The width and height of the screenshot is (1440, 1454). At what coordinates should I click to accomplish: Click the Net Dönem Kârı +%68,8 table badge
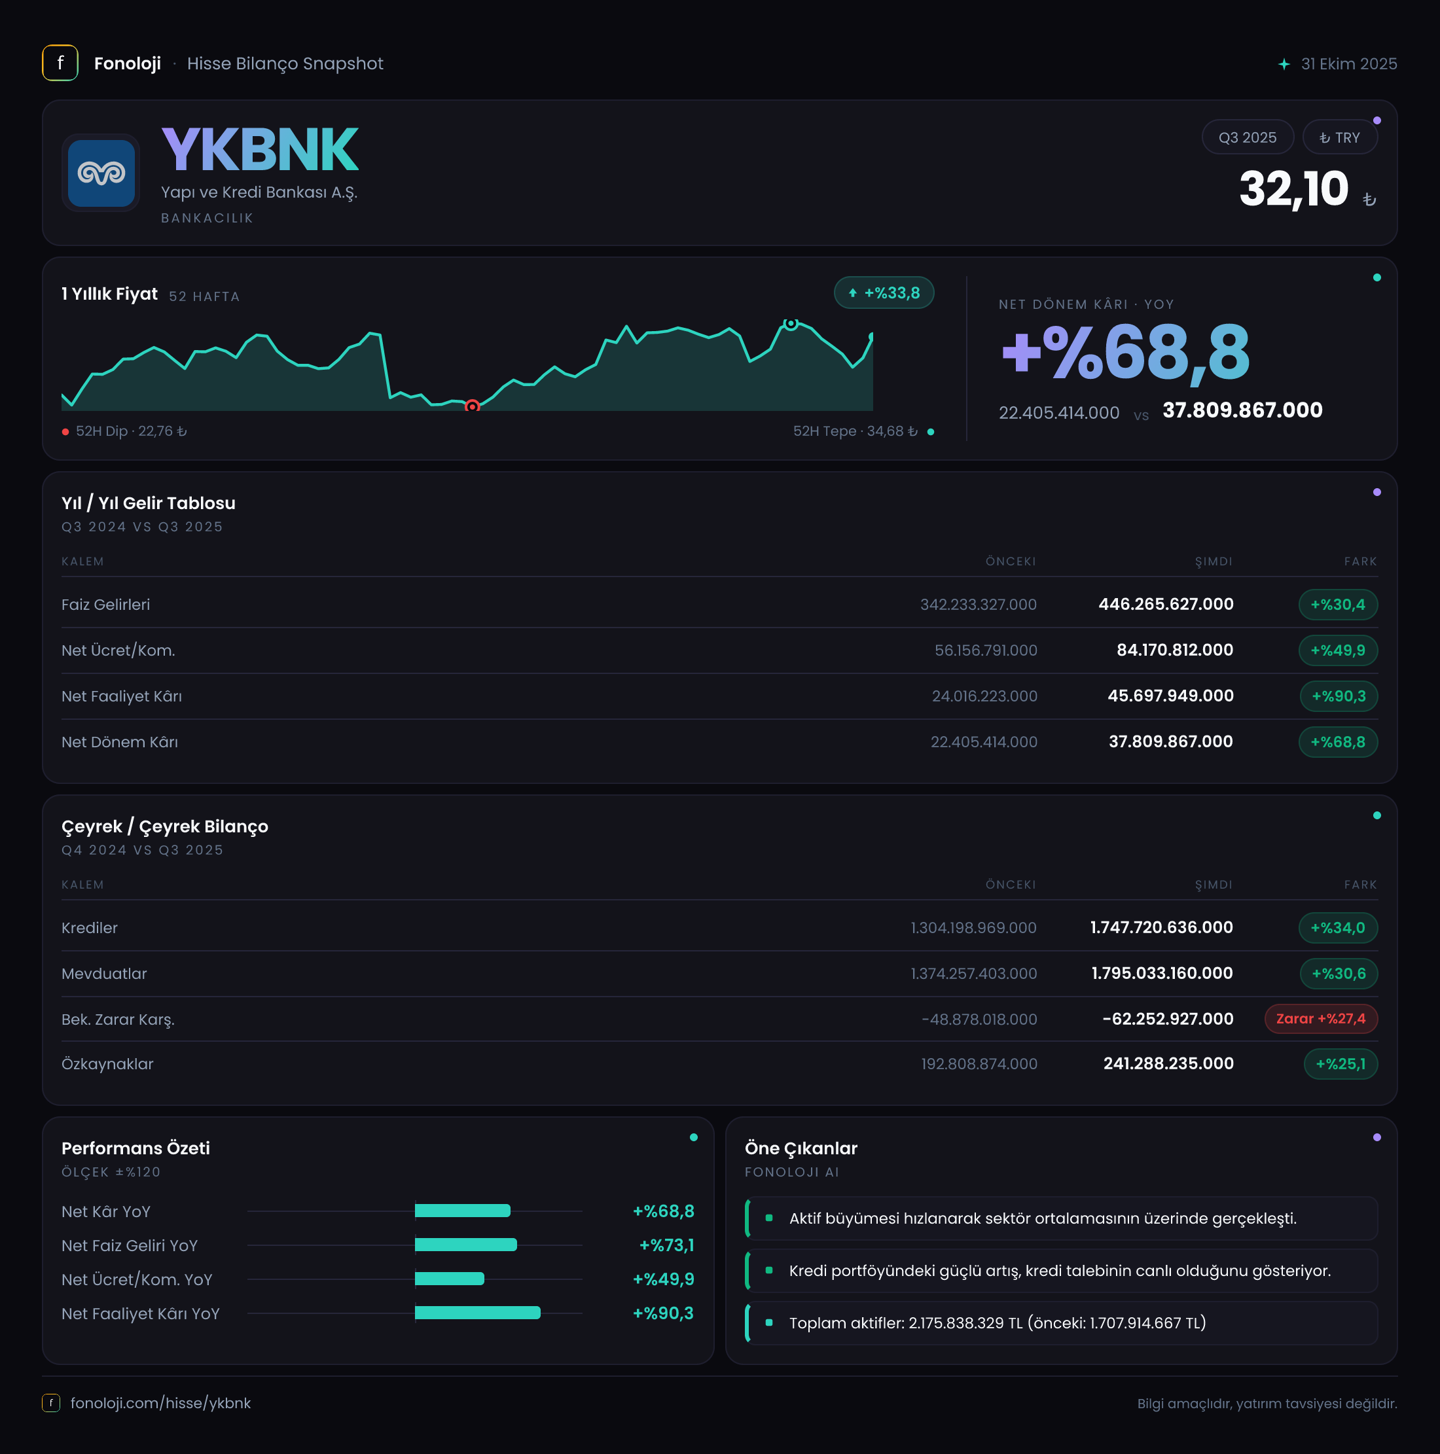click(x=1338, y=742)
